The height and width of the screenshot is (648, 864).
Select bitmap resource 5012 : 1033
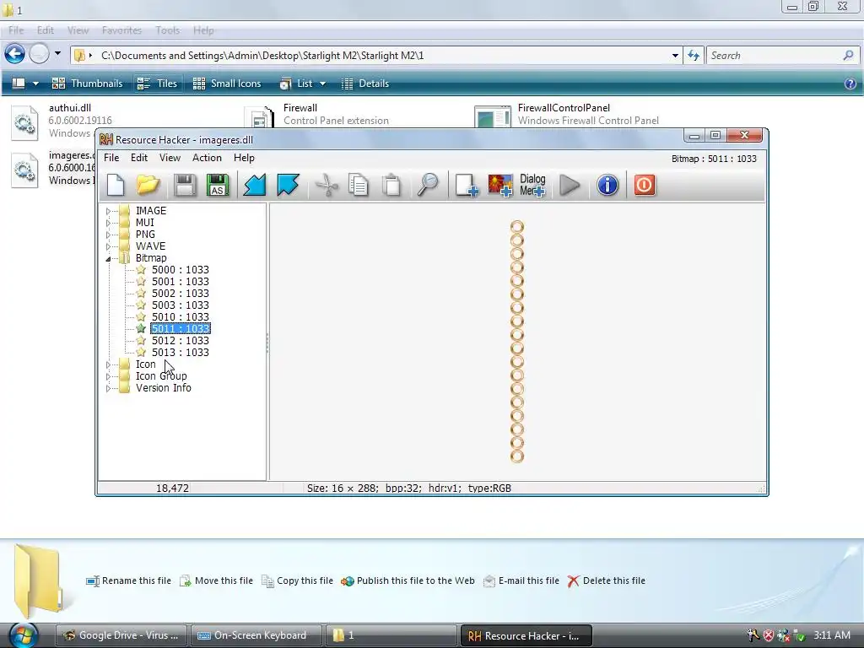coord(181,341)
